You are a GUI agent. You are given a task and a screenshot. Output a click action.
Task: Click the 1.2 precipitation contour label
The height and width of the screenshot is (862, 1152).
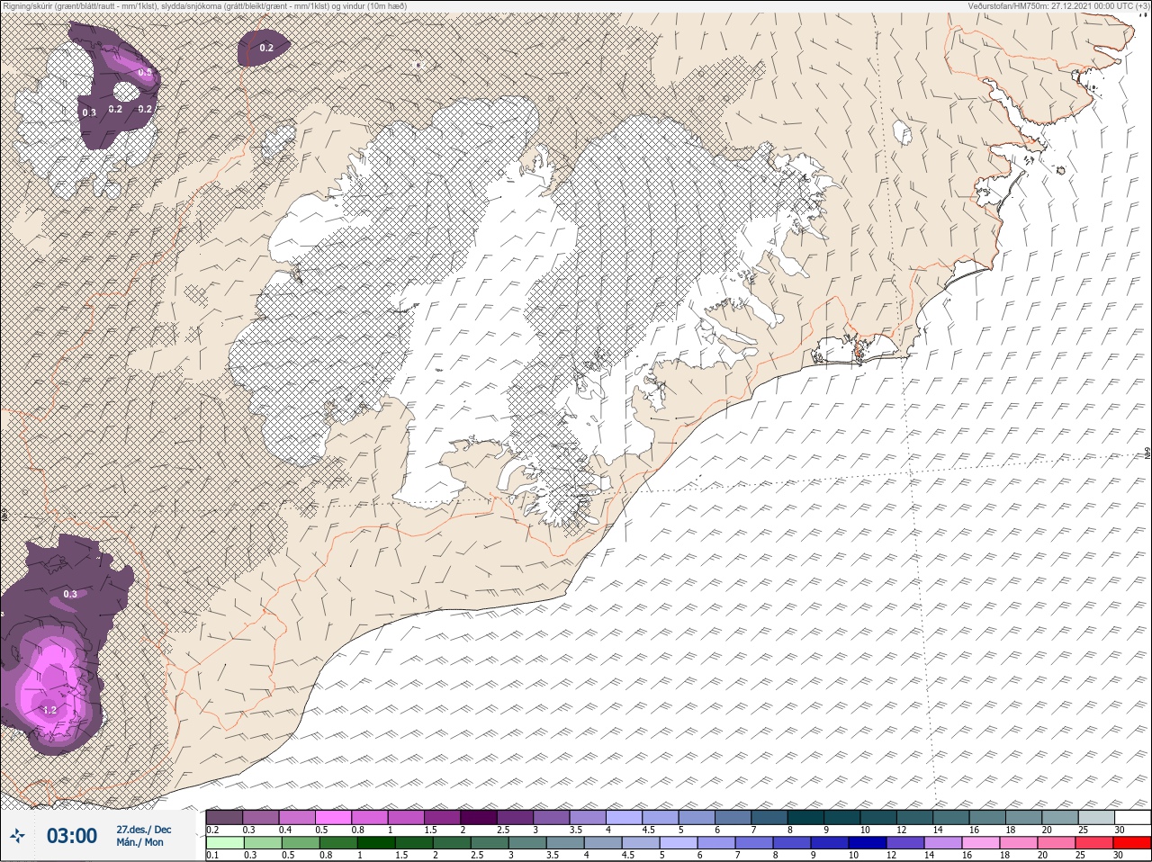pos(49,710)
